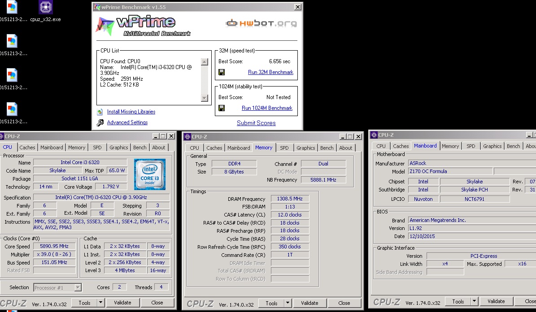Click the memory Type value DDR4
Image resolution: width=536 pixels, height=312 pixels.
coord(234,164)
